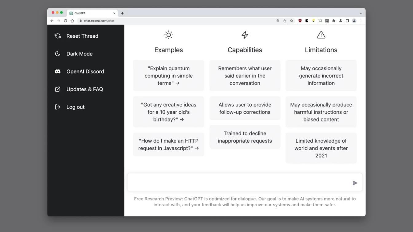Click the share page icon in address bar

[x=285, y=21]
